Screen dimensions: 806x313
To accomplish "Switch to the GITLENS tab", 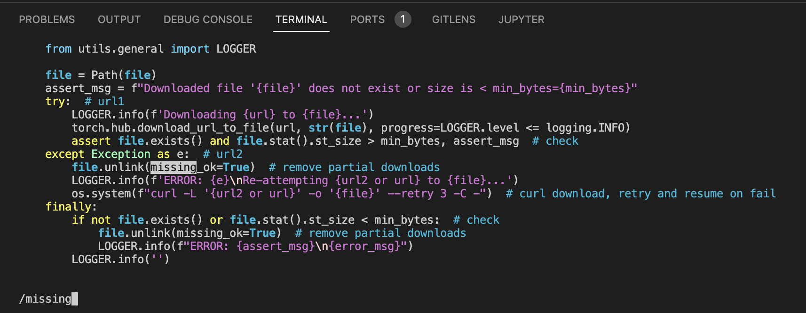I will (453, 20).
